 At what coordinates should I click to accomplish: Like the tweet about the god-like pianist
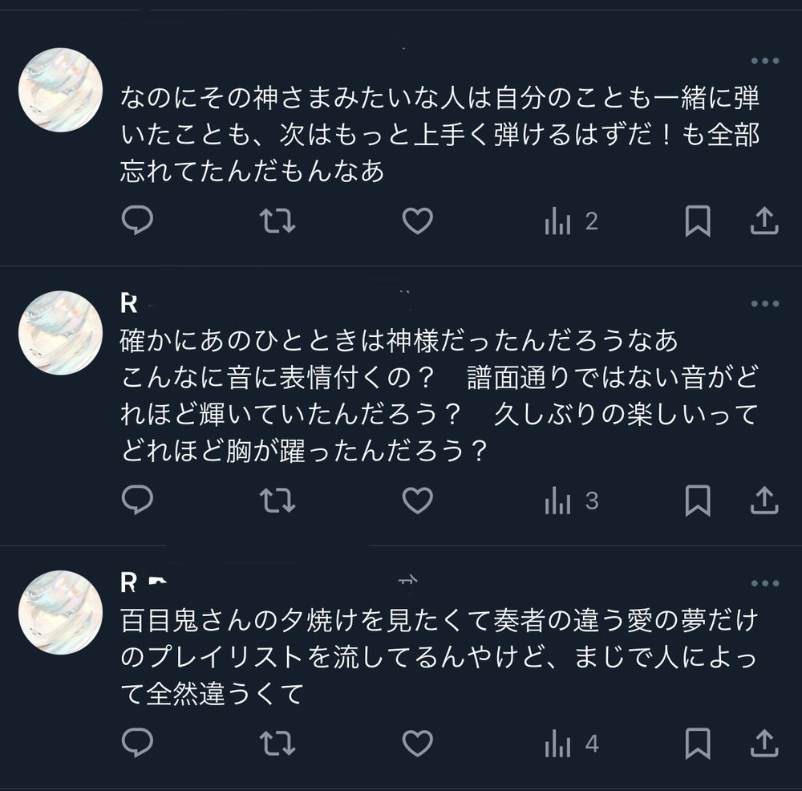tap(418, 221)
